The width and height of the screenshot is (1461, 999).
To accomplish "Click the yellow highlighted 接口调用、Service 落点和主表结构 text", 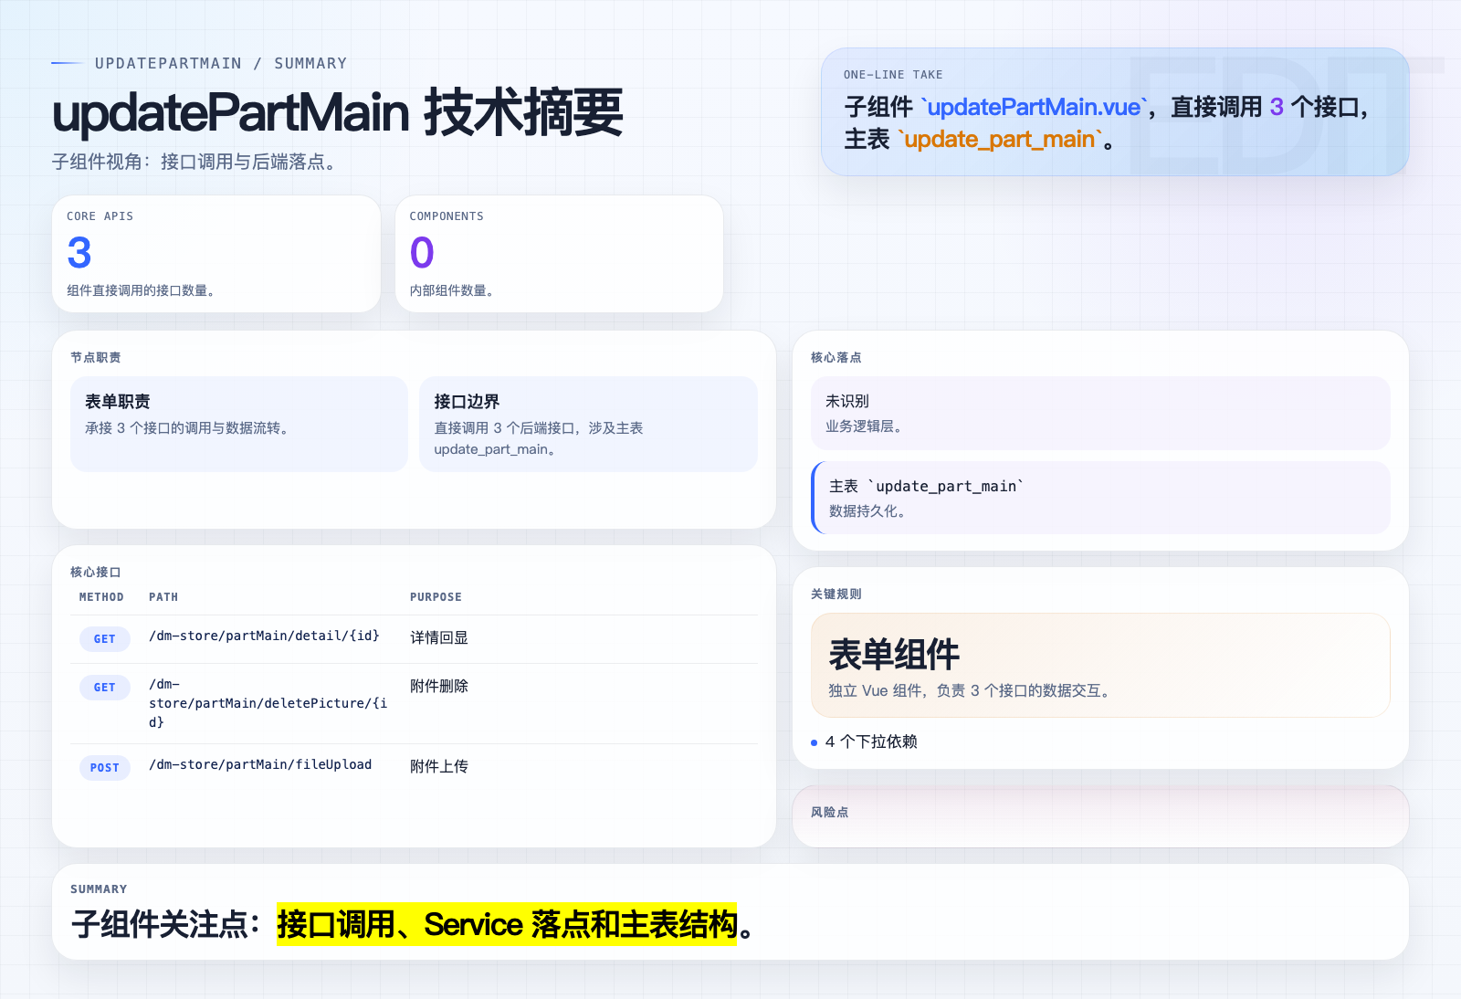I will 507,924.
